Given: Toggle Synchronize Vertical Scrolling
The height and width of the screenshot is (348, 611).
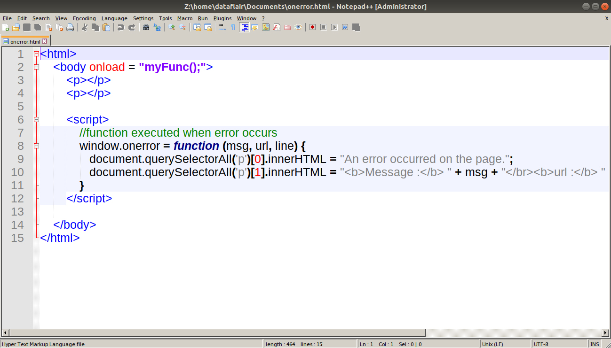Looking at the screenshot, I should point(197,27).
